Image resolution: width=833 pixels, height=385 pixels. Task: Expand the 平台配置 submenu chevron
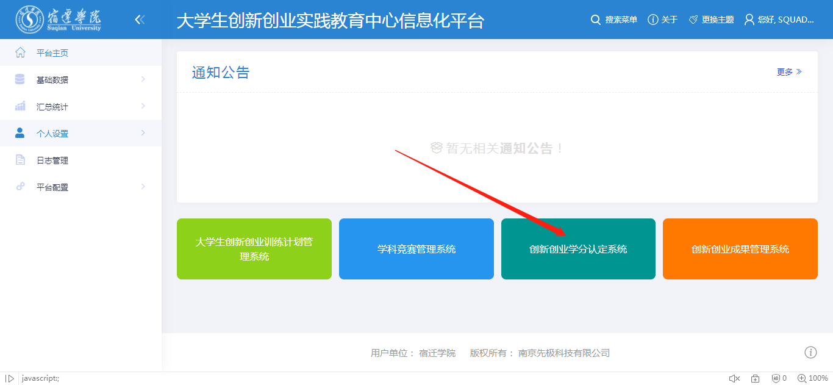pos(143,187)
